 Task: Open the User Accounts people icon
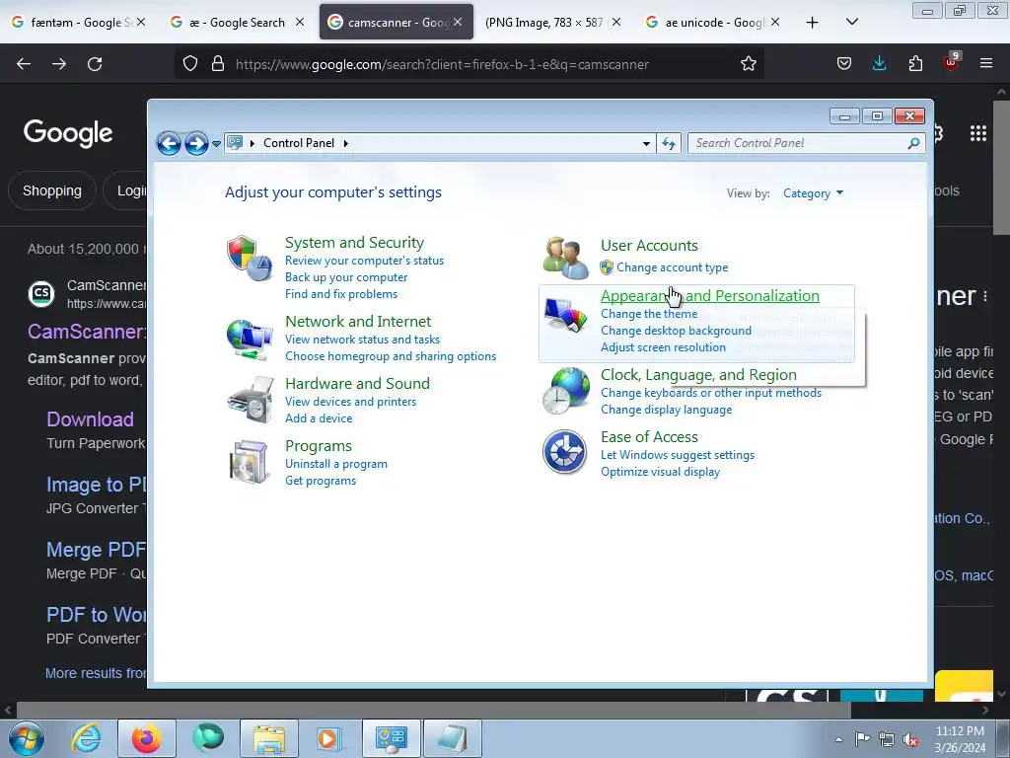565,258
